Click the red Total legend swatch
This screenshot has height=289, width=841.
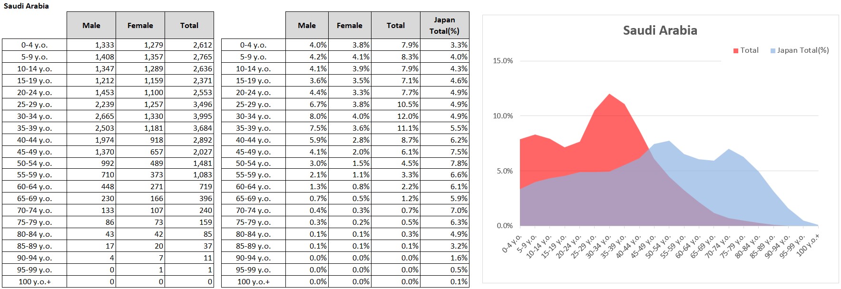click(x=736, y=50)
